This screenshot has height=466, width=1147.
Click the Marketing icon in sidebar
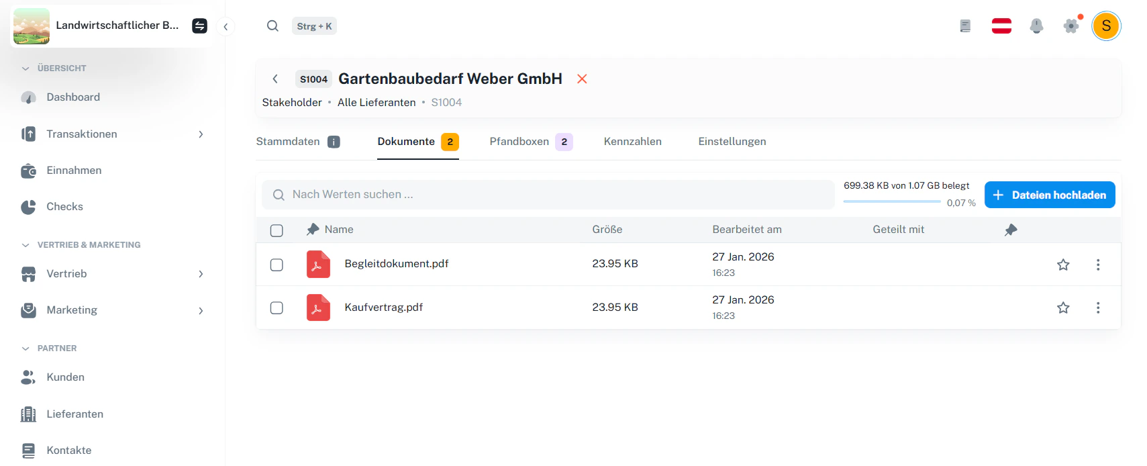click(28, 310)
